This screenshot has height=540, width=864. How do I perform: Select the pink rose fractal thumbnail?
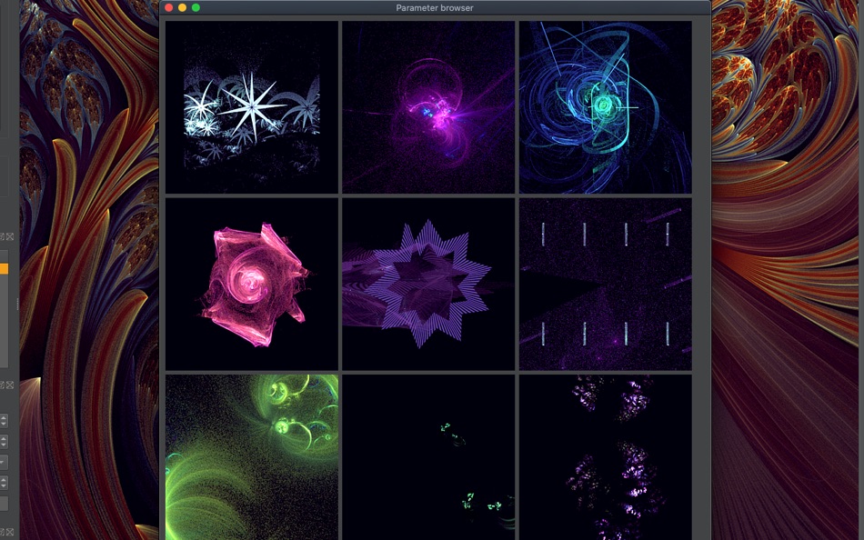(x=251, y=284)
